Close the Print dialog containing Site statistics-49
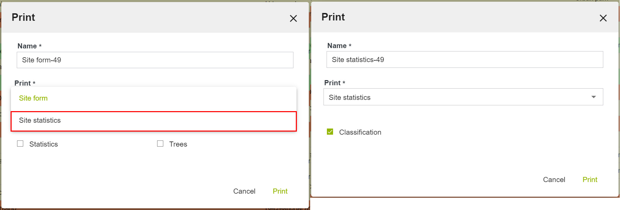The width and height of the screenshot is (620, 210). (603, 18)
